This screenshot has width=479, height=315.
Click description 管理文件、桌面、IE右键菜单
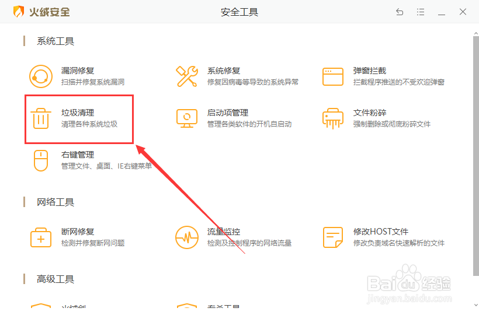pos(107,166)
